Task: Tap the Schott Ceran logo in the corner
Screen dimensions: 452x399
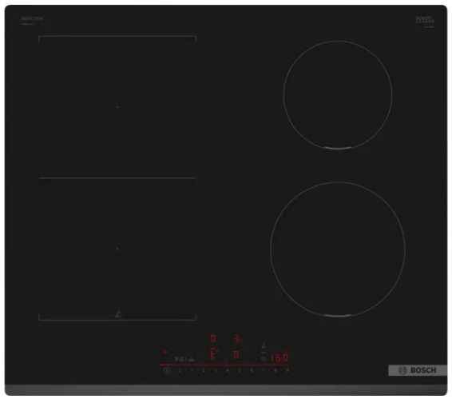Action: [425, 21]
